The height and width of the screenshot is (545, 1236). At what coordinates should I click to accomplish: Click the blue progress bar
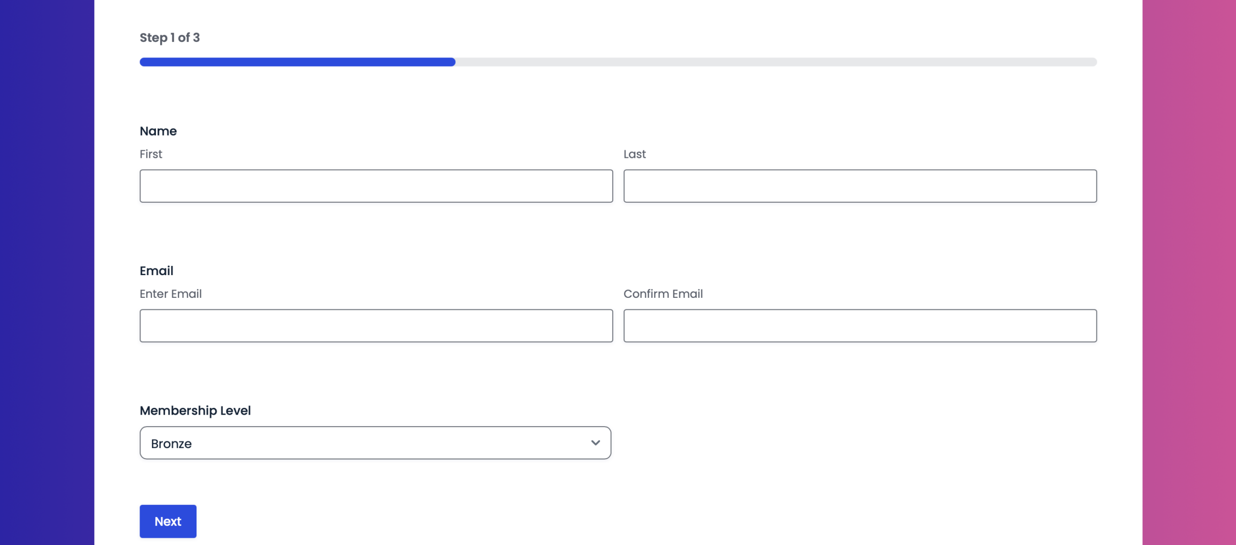(297, 62)
